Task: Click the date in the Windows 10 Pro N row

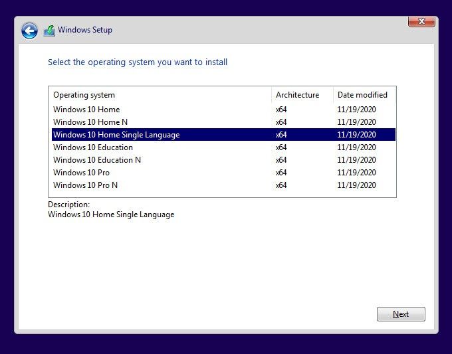Action: click(x=356, y=185)
